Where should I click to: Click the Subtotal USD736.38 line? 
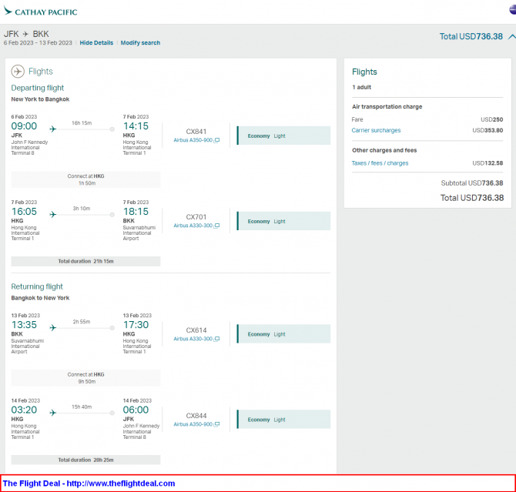(x=472, y=183)
